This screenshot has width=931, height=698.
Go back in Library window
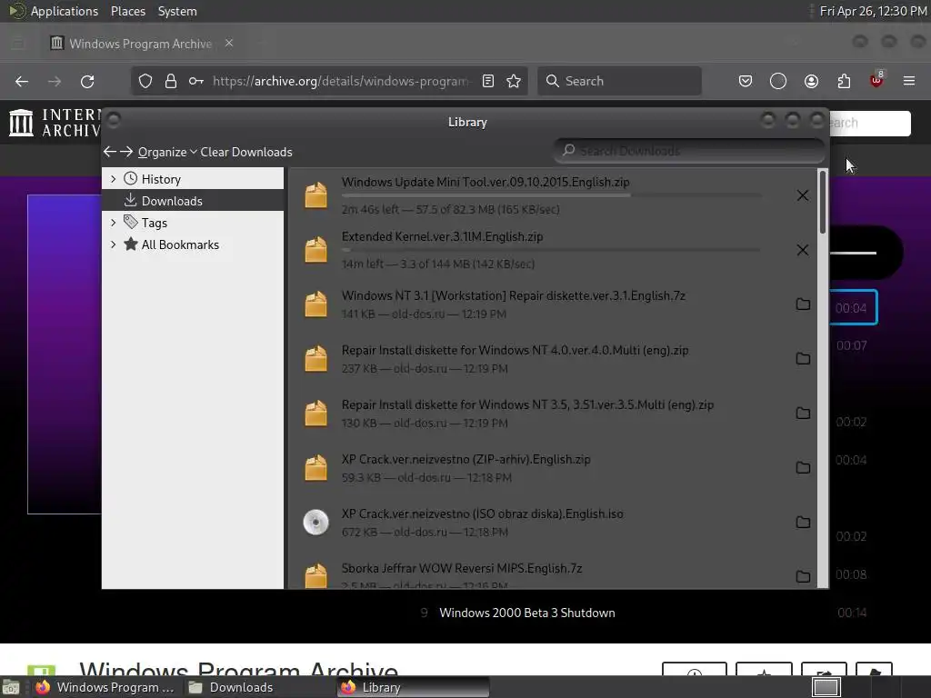[109, 152]
